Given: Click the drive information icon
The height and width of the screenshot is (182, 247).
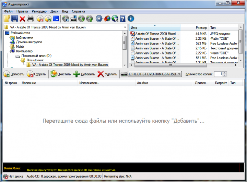Looking at the screenshot, I should 73,19.
